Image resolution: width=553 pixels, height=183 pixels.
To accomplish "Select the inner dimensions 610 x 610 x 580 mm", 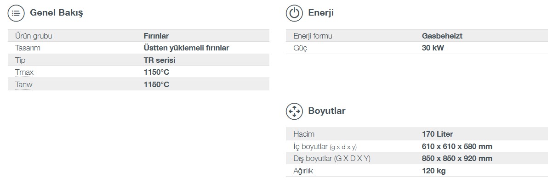I will click(x=457, y=146).
